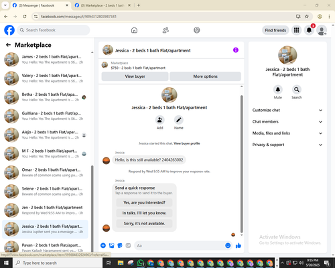Expand Customize chat section

tap(287, 110)
